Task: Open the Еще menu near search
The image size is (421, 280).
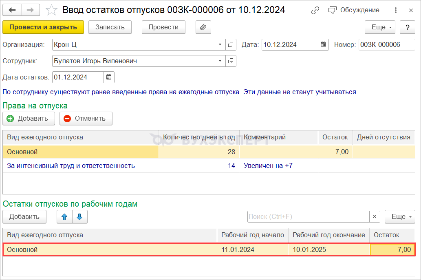Action: [x=399, y=217]
